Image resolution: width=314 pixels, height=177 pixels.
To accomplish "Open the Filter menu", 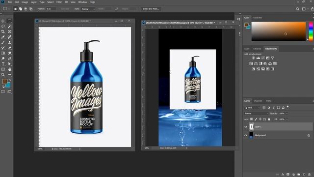I will [x=59, y=2].
